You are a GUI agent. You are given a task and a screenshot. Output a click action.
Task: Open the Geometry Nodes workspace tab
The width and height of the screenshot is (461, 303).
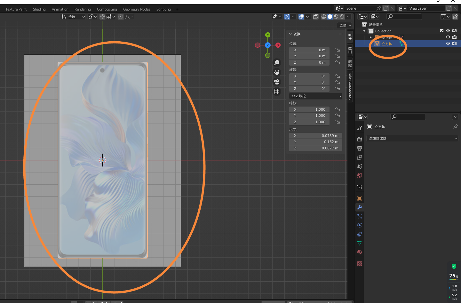click(x=137, y=9)
